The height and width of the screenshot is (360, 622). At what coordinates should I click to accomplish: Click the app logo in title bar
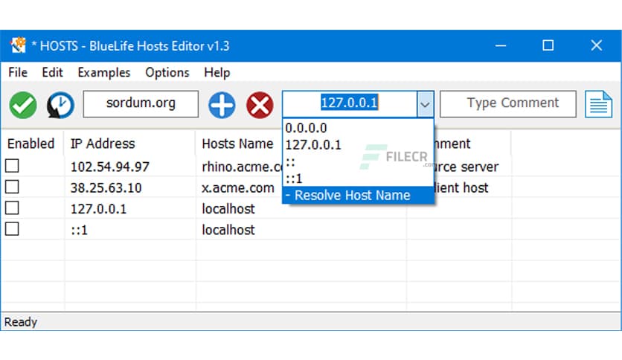[x=19, y=45]
